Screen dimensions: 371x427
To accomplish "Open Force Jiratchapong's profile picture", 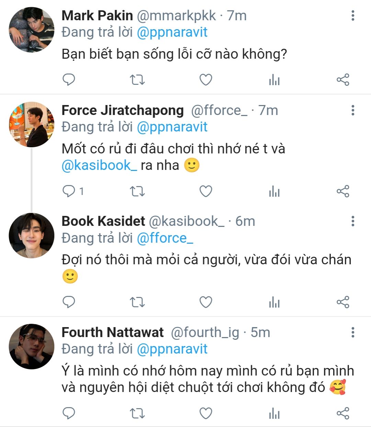I will pos(32,125).
